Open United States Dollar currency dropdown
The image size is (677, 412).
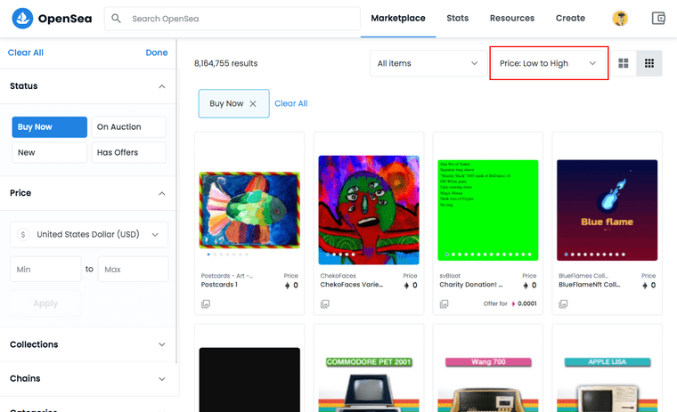point(89,234)
